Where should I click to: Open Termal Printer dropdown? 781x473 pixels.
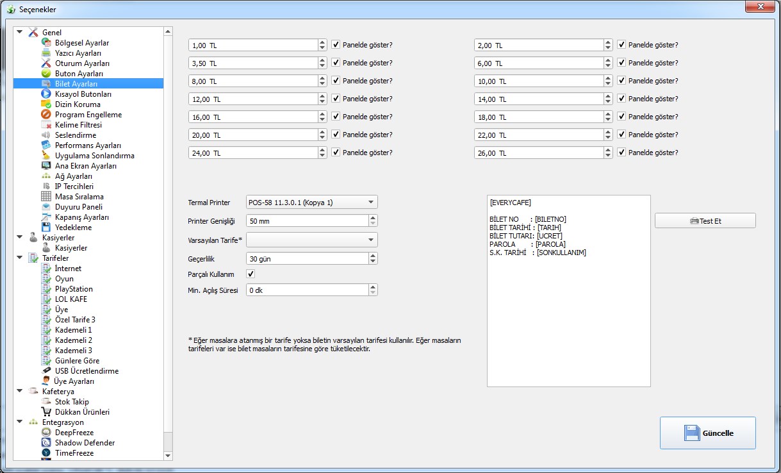coord(312,203)
